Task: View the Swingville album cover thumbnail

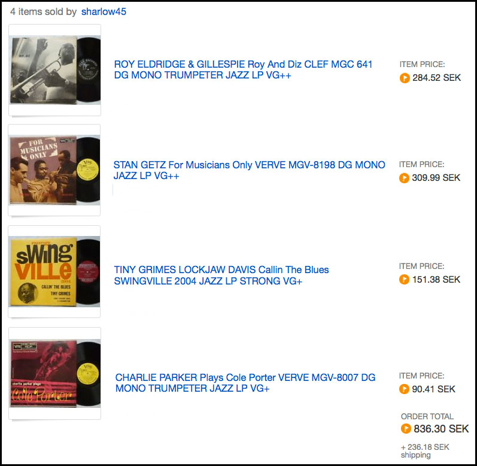Action: pos(54,272)
